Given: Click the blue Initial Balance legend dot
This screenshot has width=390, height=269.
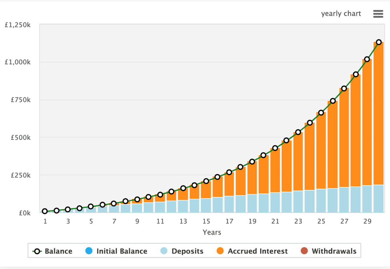Looking at the screenshot, I should [88, 251].
